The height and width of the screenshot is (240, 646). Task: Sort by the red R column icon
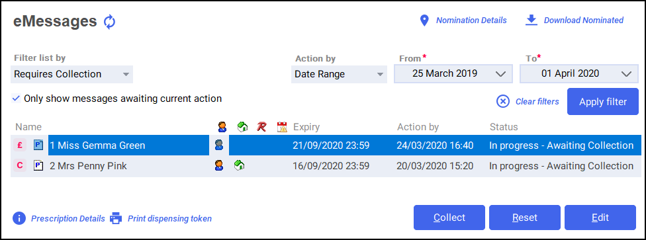coord(261,127)
